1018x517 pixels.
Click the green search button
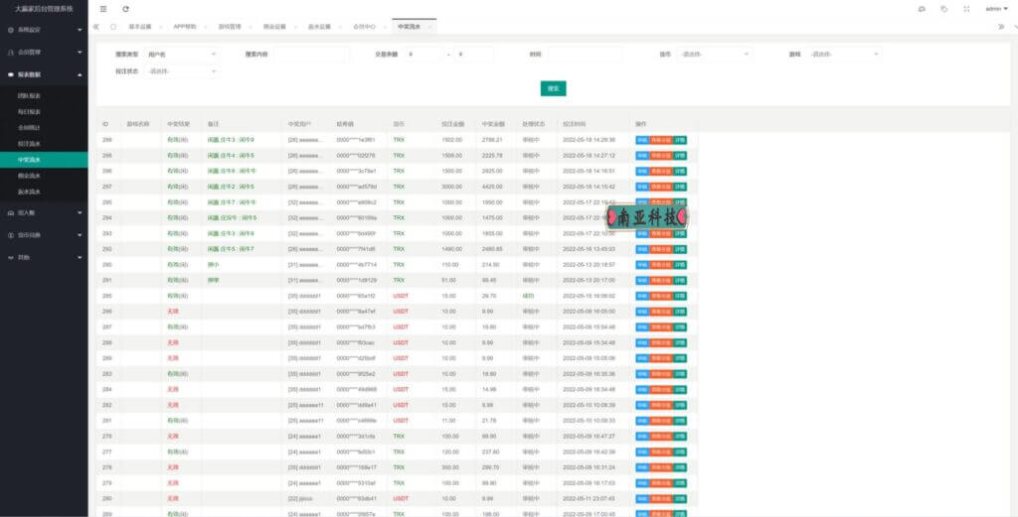[553, 88]
